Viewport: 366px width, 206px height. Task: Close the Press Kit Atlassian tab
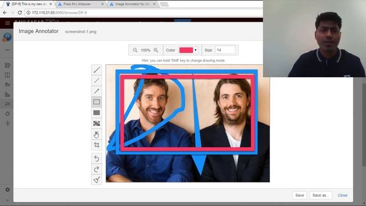coord(102,4)
